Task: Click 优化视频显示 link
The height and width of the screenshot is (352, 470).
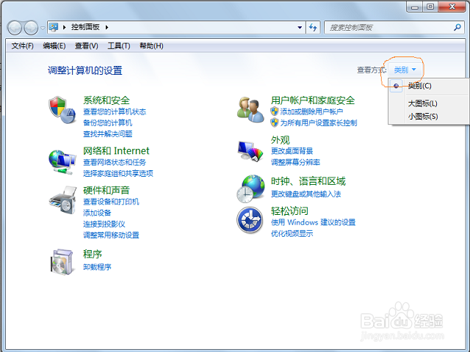Action: pyautogui.click(x=292, y=233)
